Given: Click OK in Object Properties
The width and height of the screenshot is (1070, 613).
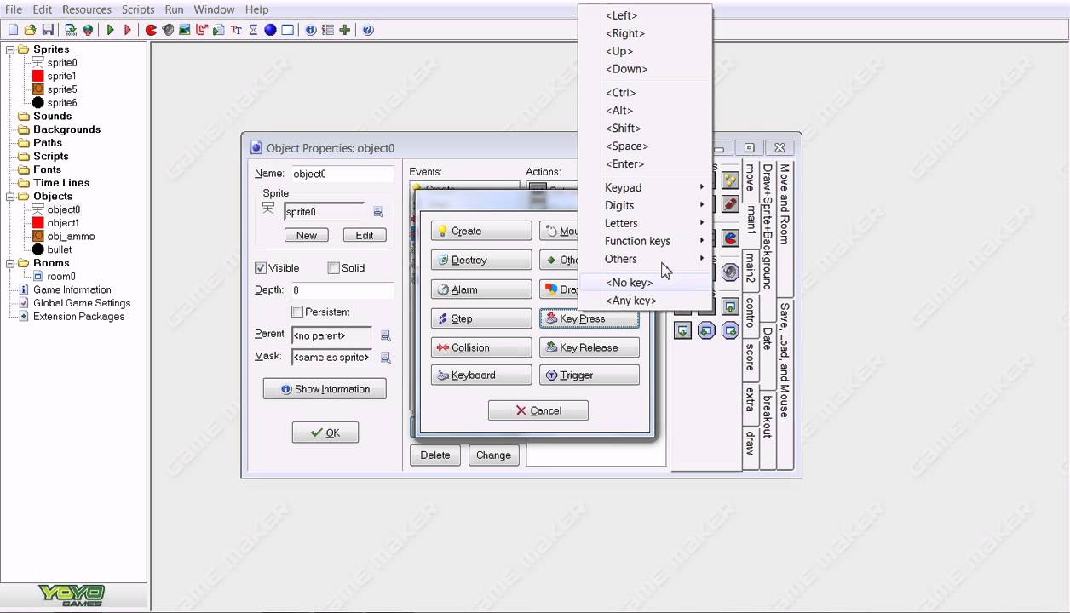Looking at the screenshot, I should [x=325, y=433].
